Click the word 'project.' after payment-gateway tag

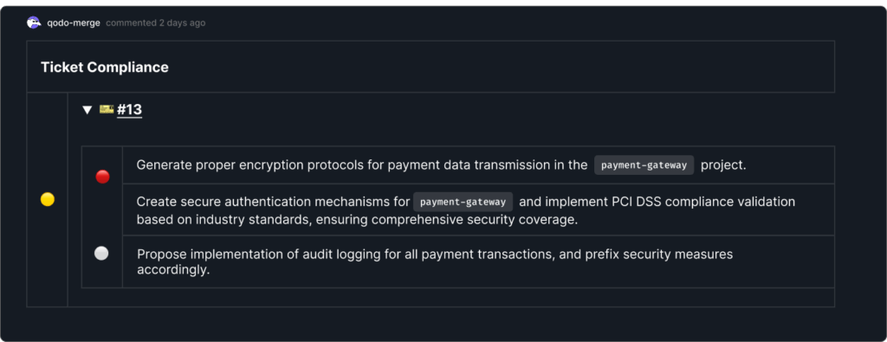click(x=723, y=165)
